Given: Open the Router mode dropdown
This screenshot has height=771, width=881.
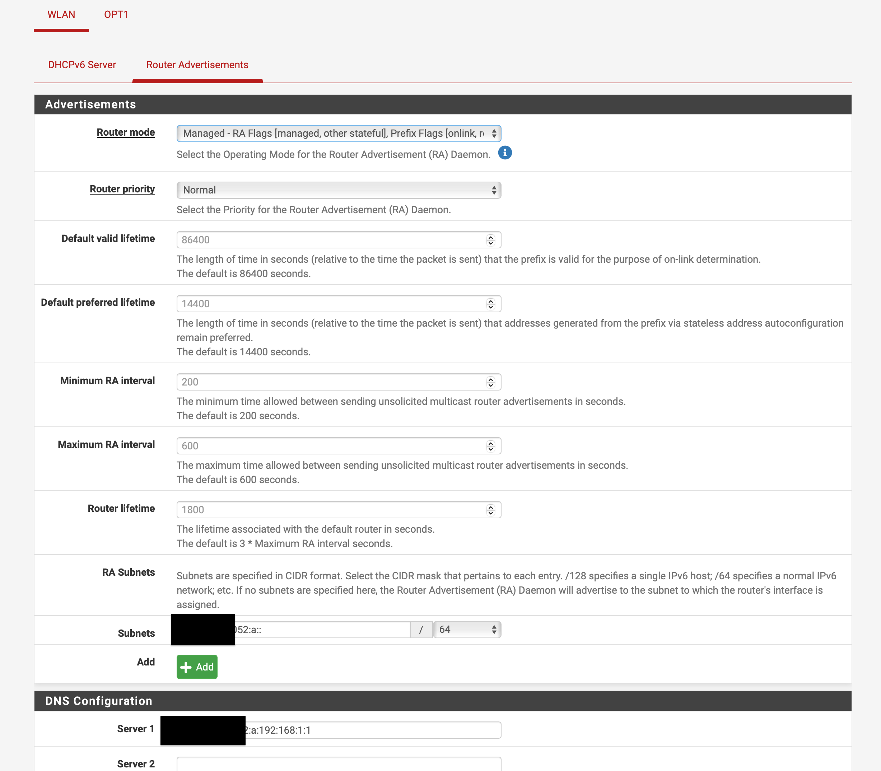Looking at the screenshot, I should [338, 134].
